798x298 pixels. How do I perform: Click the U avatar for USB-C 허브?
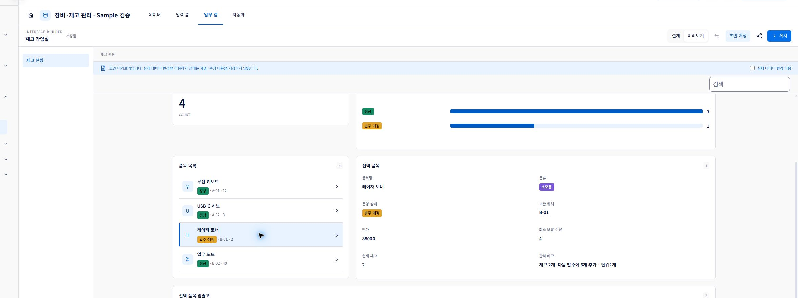(187, 211)
